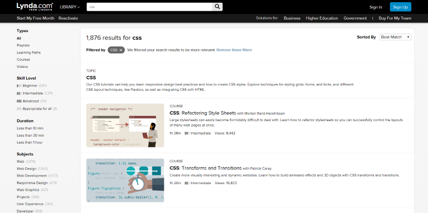Open Higher Education solutions link

[x=322, y=18]
